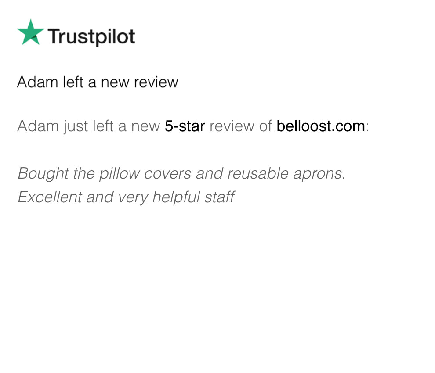Click the "Adam left a new review" heading
The height and width of the screenshot is (373, 435).
98,82
